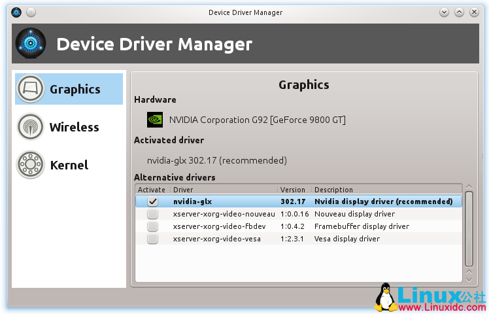Enable the xserver-xorg-video-fbdev driver checkbox
Viewport: 489px width, 314px height.
[152, 226]
